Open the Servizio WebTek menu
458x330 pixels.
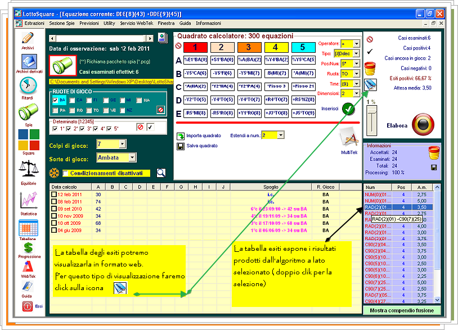point(136,24)
